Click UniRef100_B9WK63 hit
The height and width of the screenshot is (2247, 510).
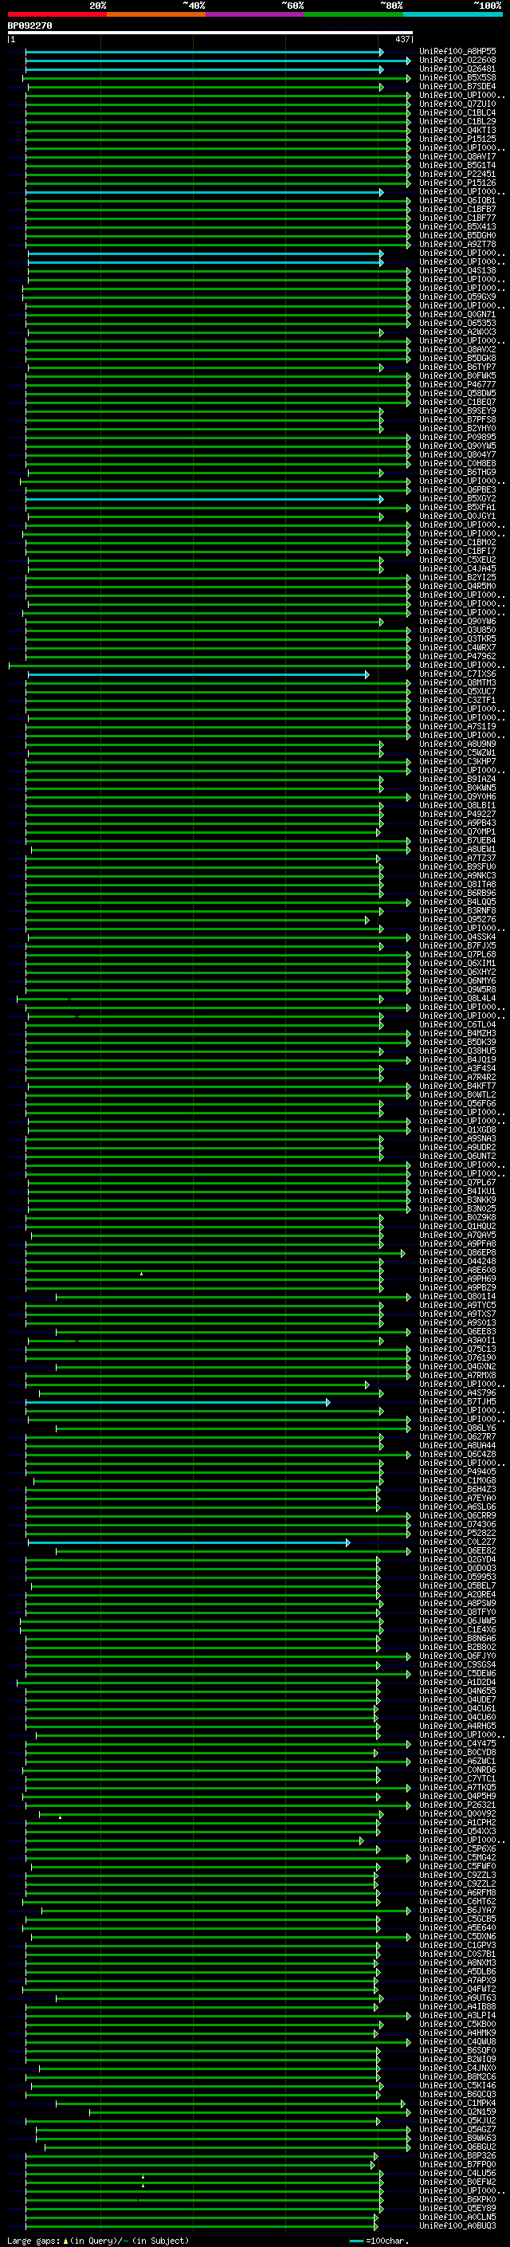point(457,2138)
